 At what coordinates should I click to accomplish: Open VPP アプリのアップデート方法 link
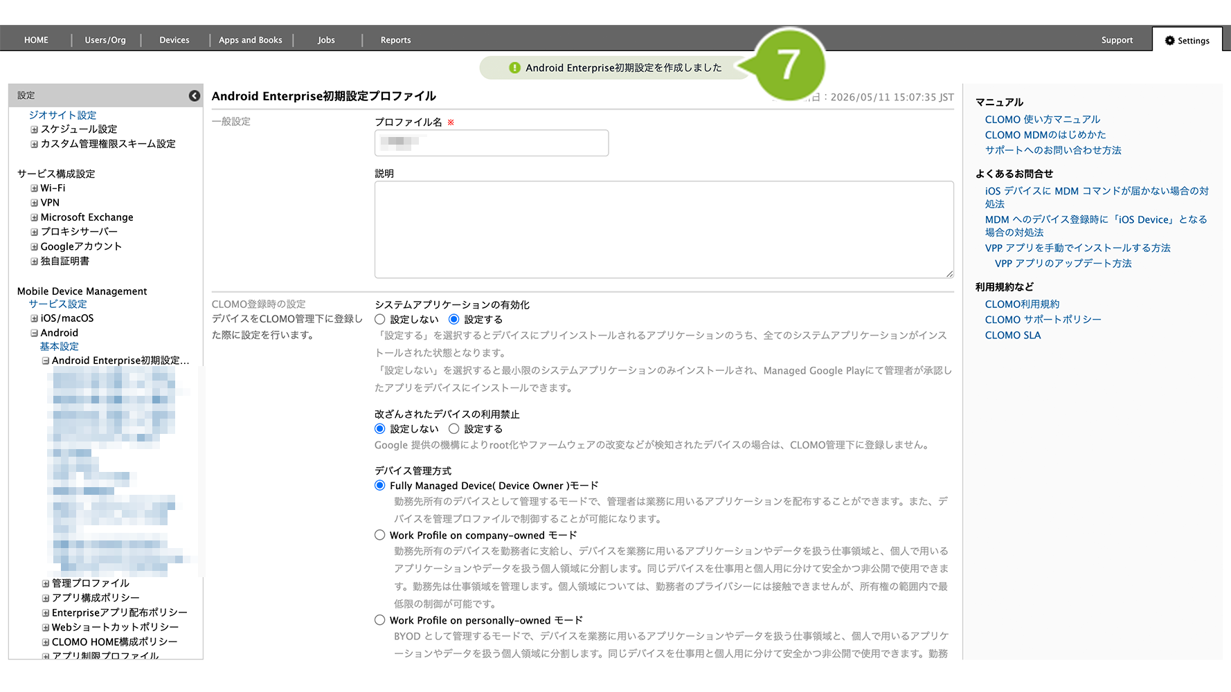tap(1063, 263)
